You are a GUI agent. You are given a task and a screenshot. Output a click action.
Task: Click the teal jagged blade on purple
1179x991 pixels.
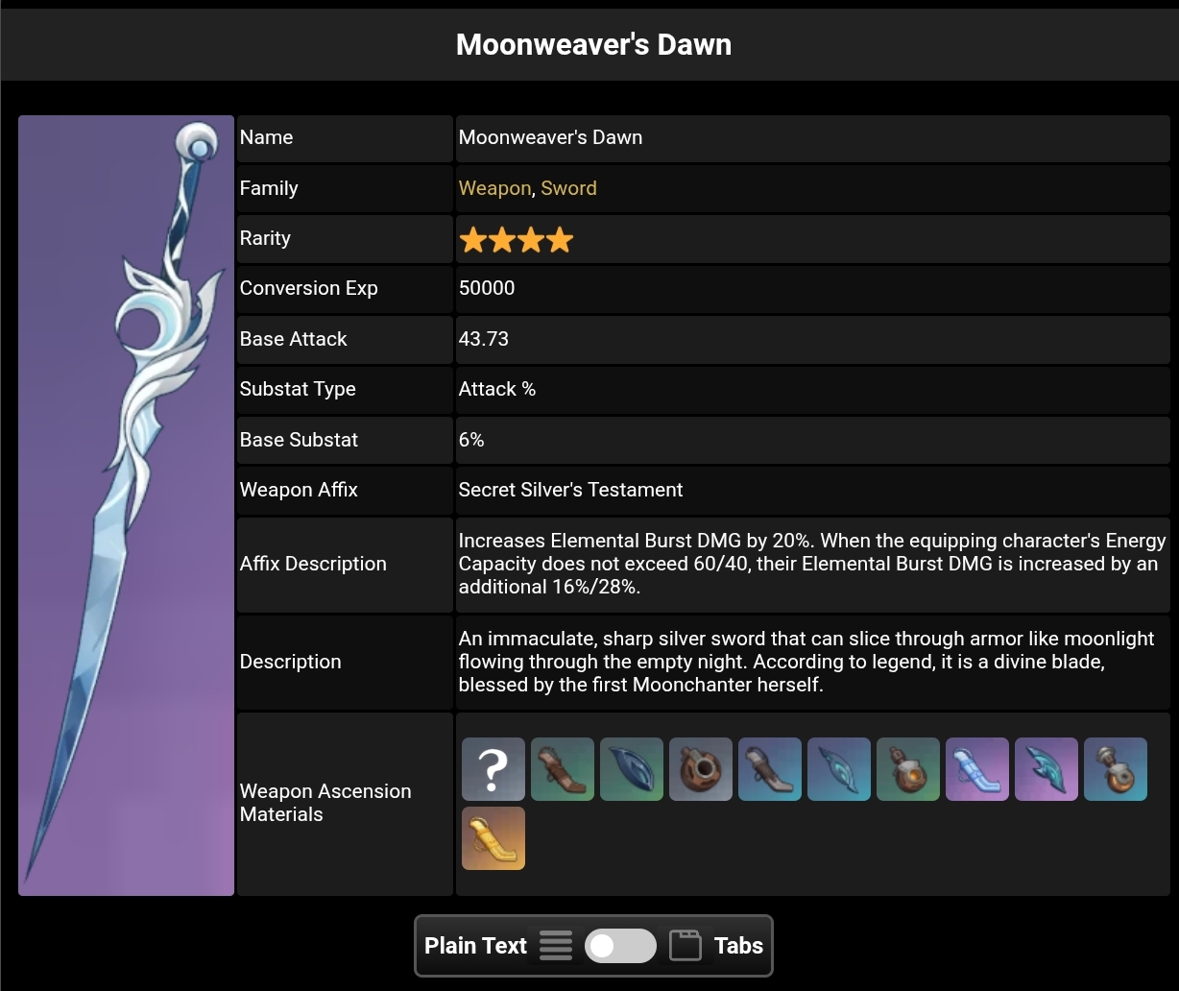click(1047, 769)
